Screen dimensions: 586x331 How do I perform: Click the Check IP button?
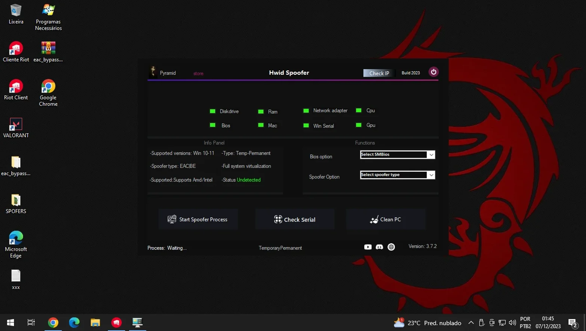point(379,73)
